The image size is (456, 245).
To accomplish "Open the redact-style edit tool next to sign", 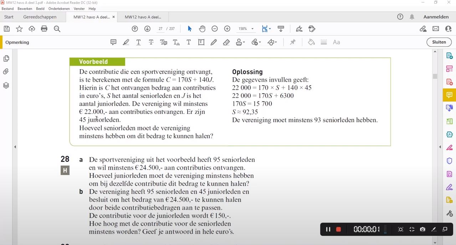I will 312,29.
